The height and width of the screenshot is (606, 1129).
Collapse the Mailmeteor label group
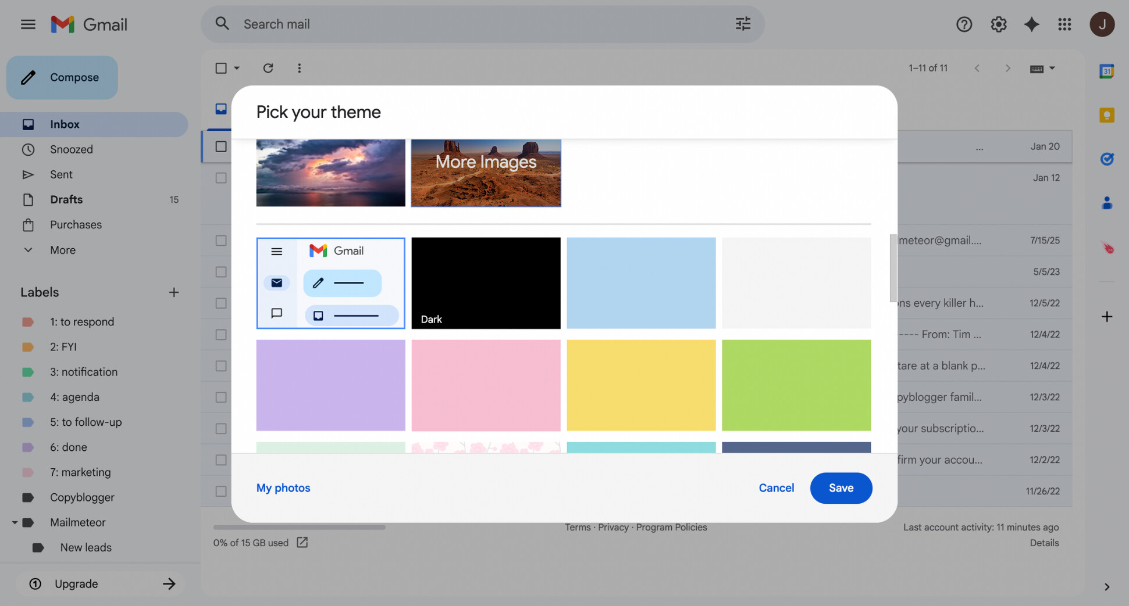click(15, 522)
